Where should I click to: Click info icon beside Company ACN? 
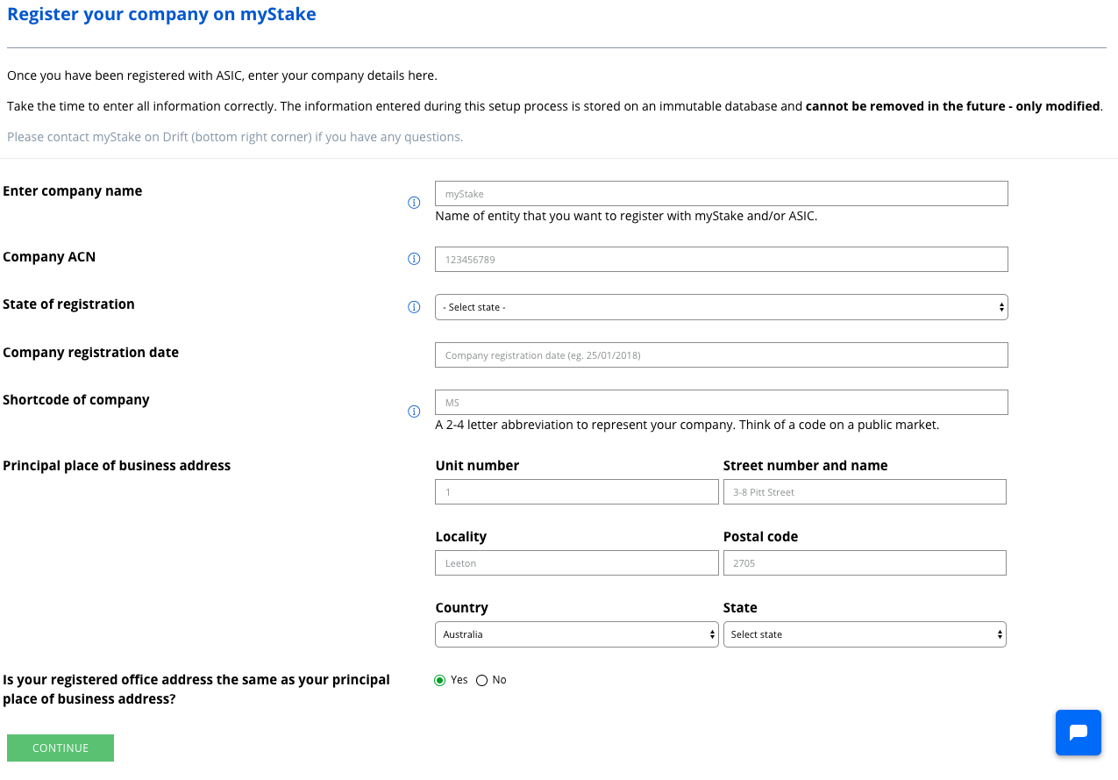414,259
